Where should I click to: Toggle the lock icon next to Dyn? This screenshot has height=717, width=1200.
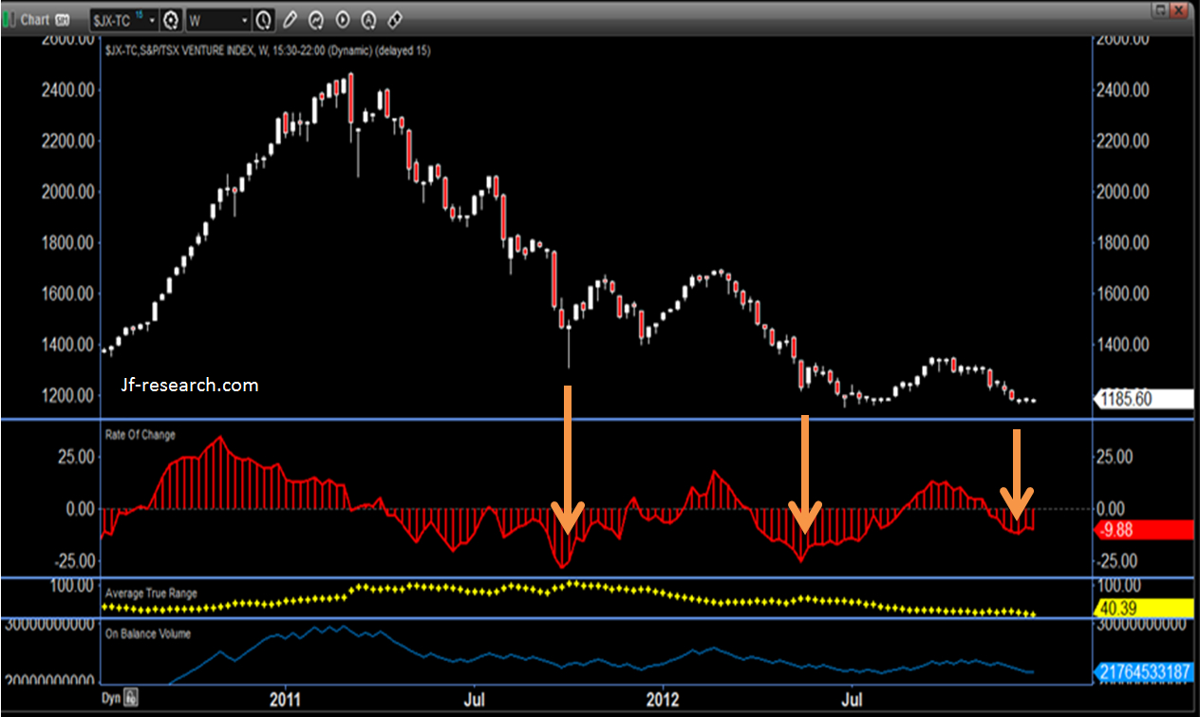tap(131, 698)
